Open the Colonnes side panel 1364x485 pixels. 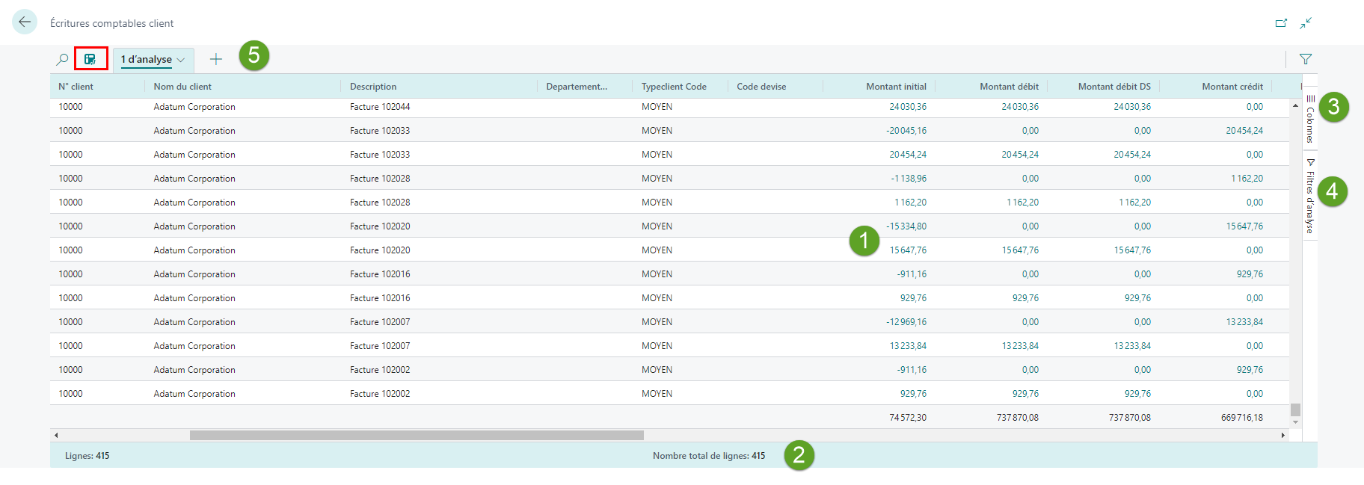point(1310,117)
